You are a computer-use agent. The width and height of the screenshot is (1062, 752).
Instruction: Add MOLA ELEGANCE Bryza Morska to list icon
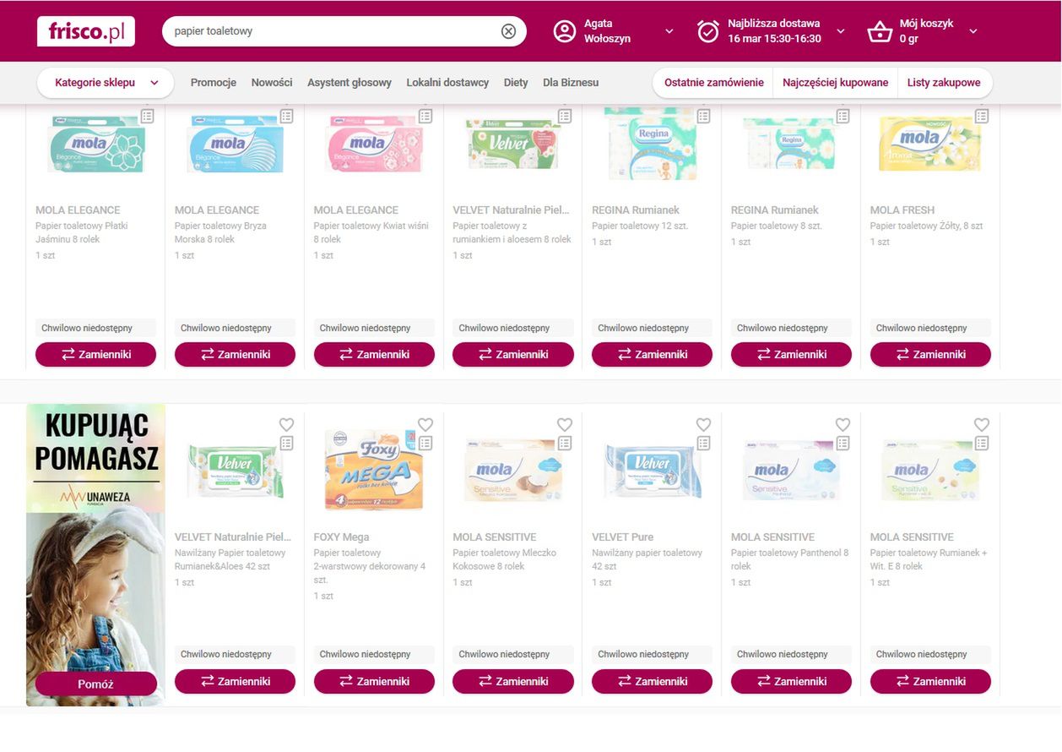point(286,116)
